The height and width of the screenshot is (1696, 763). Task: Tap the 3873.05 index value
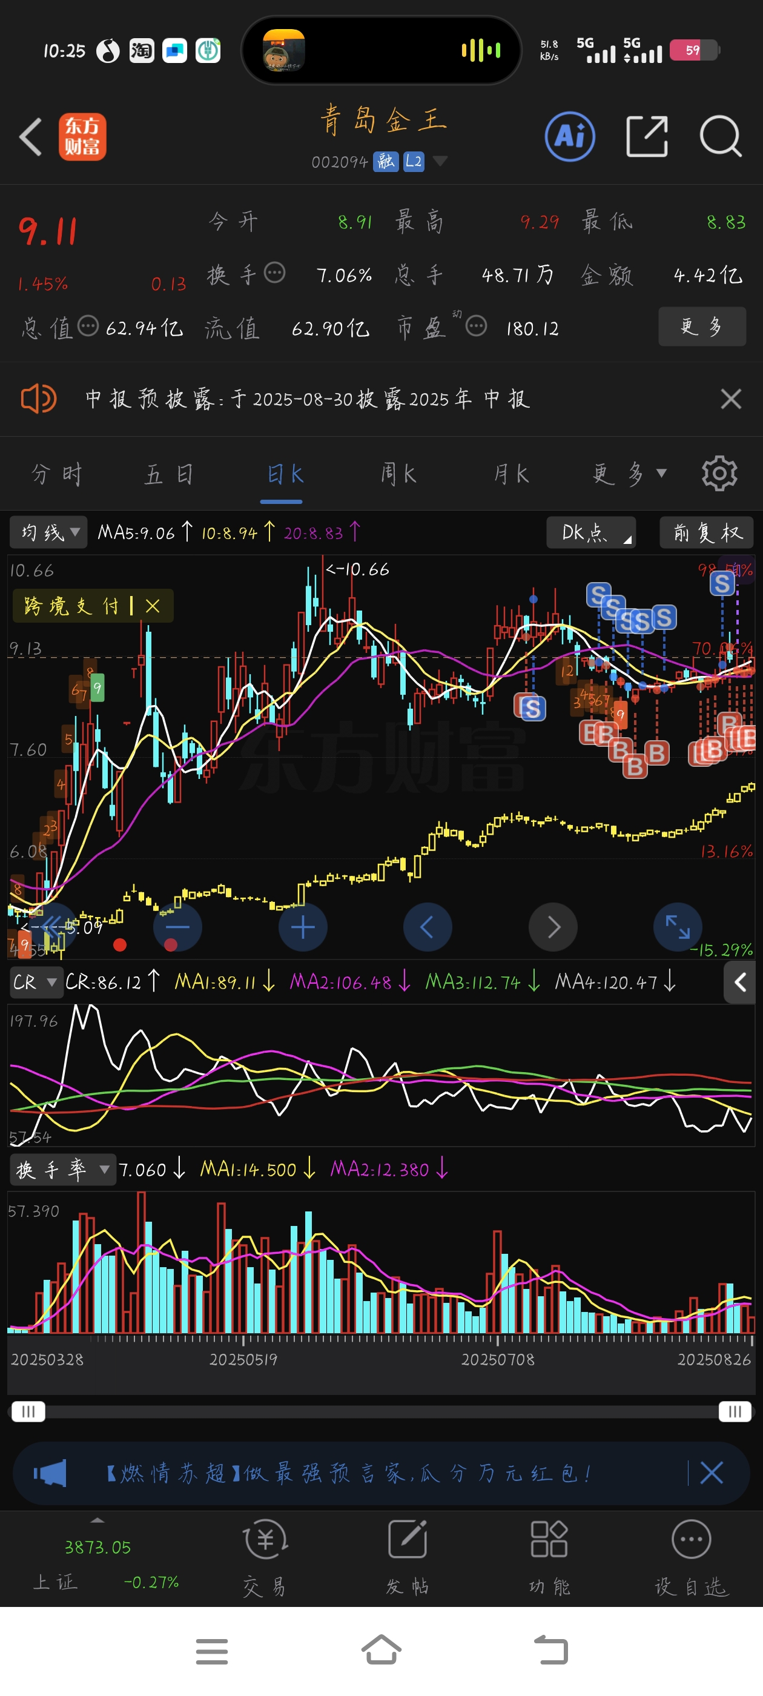97,1547
